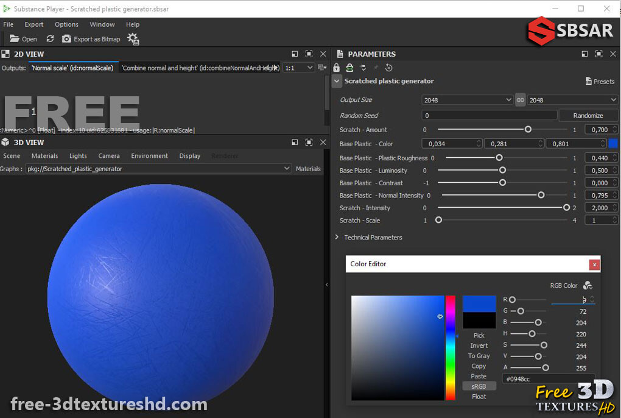The height and width of the screenshot is (418, 621).
Task: Open the 1:1 zoom dropdown in 2D View
Action: [298, 68]
